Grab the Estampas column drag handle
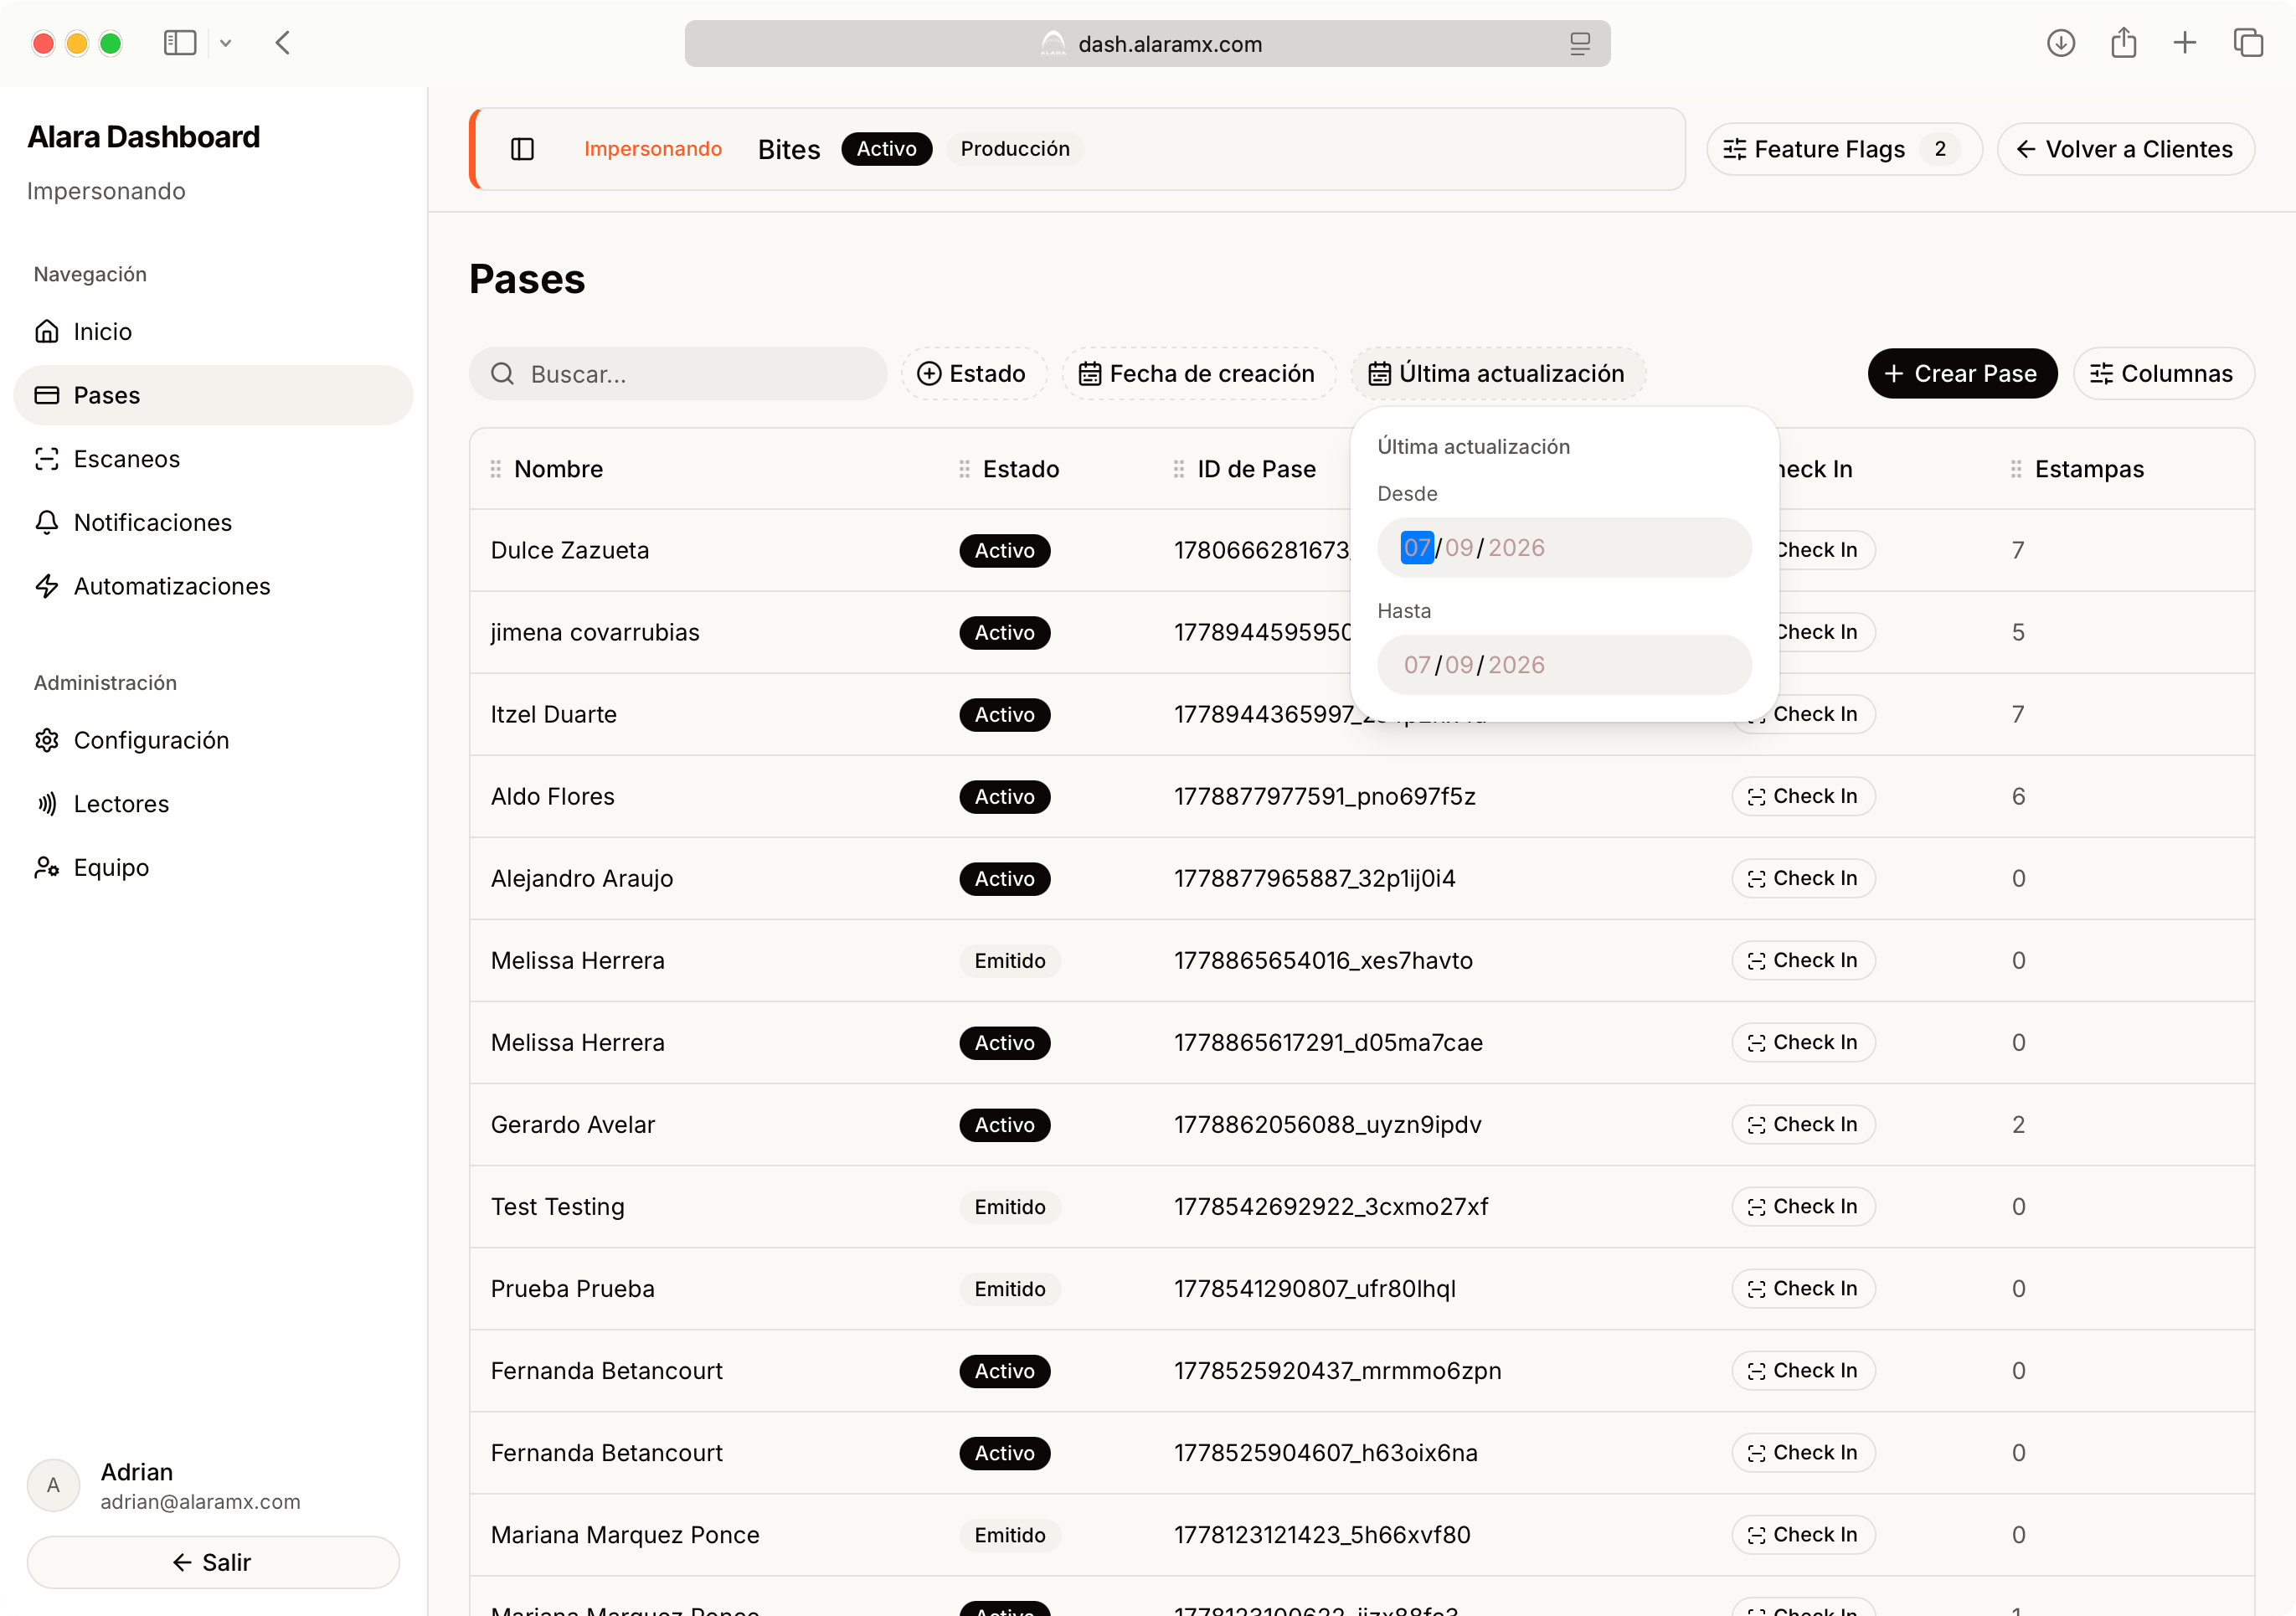 point(2015,469)
